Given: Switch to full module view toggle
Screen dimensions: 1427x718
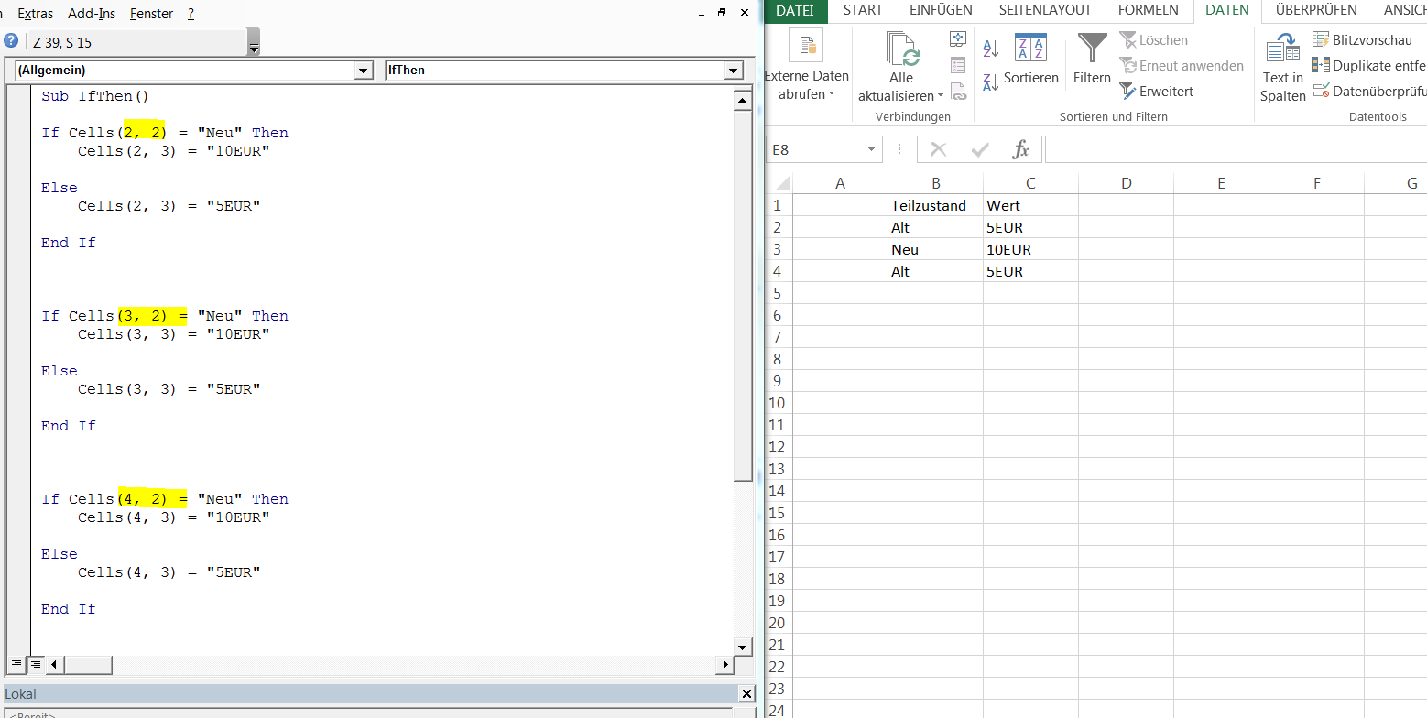Looking at the screenshot, I should (35, 664).
